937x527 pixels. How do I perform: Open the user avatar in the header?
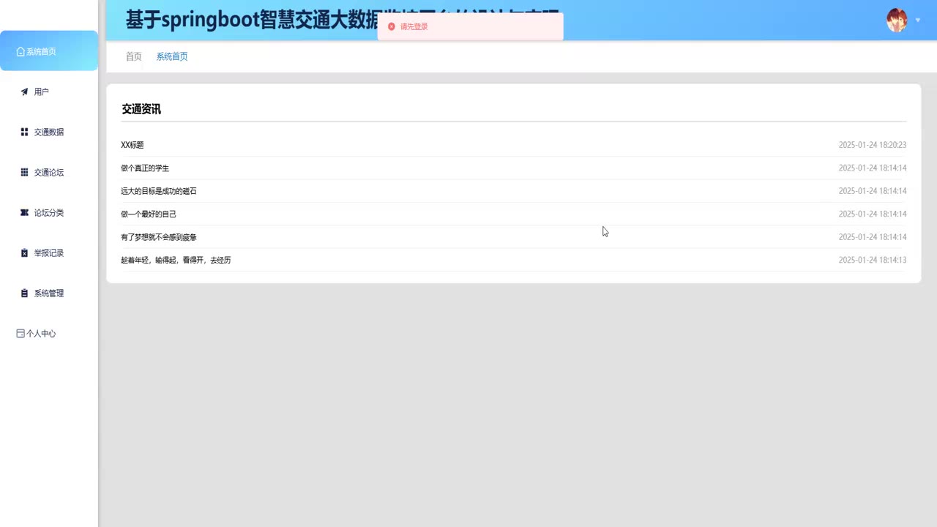tap(897, 20)
